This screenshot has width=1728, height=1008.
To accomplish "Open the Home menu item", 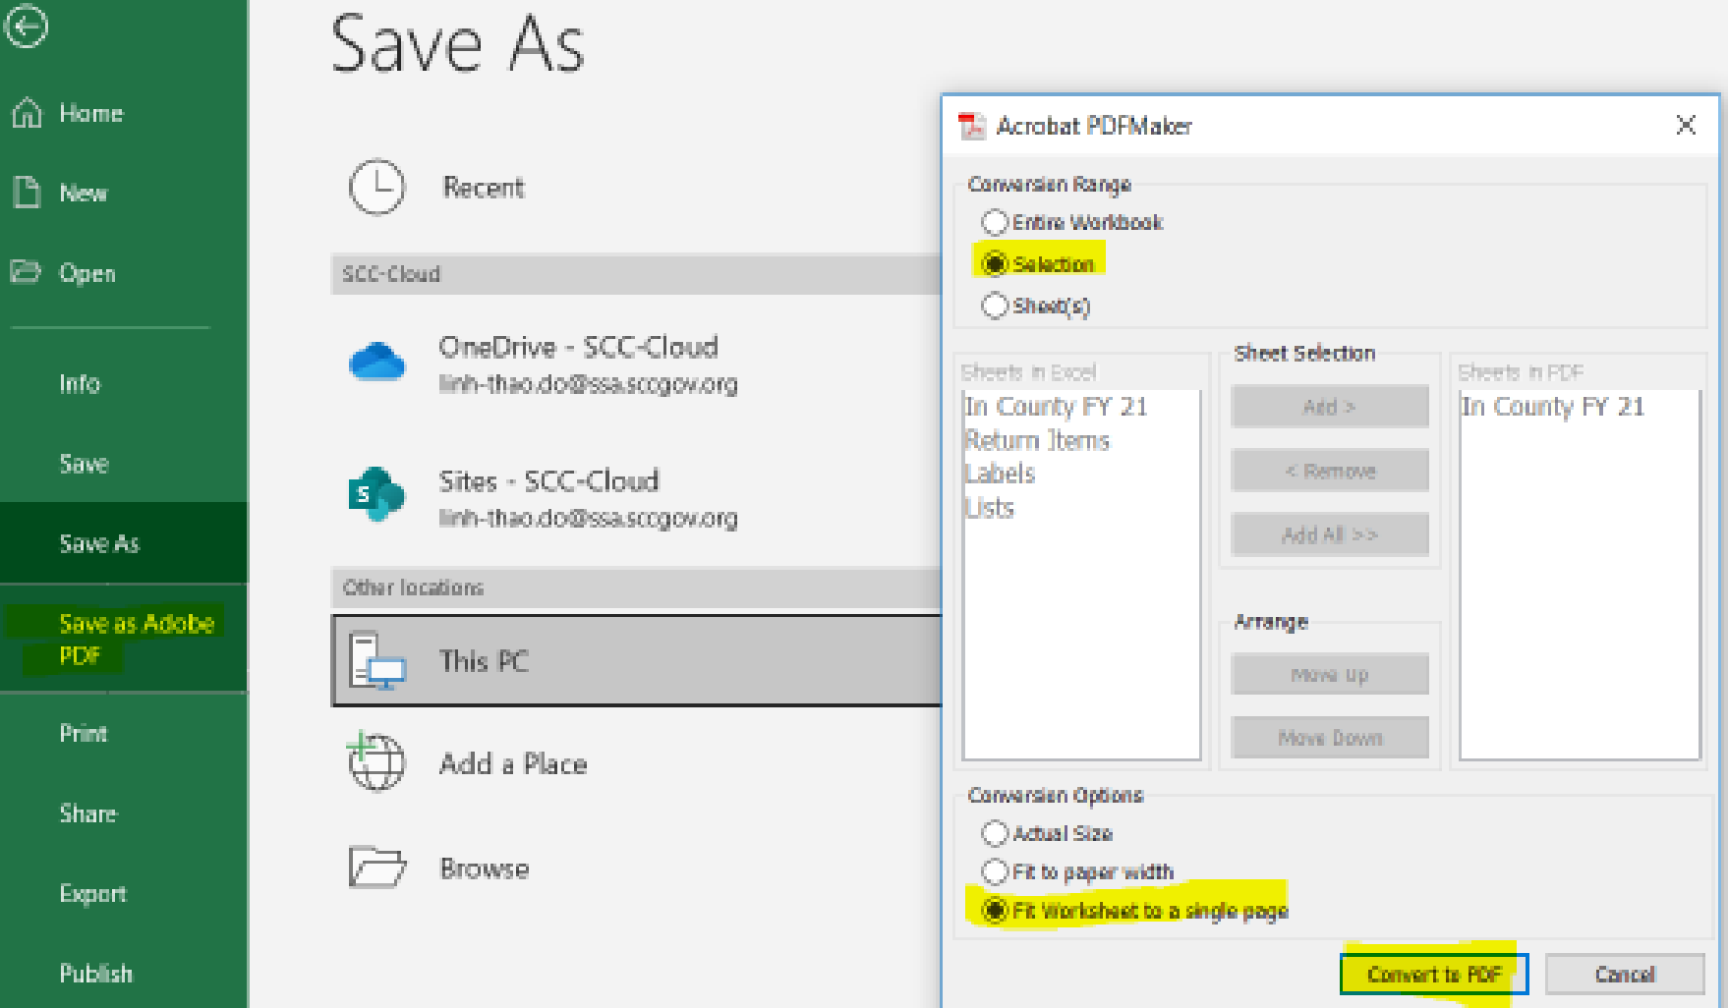I will pos(124,113).
